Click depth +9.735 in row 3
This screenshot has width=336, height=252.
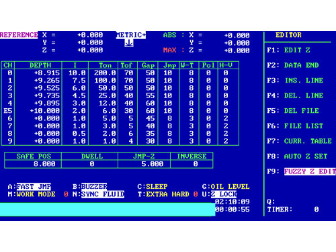point(47,95)
